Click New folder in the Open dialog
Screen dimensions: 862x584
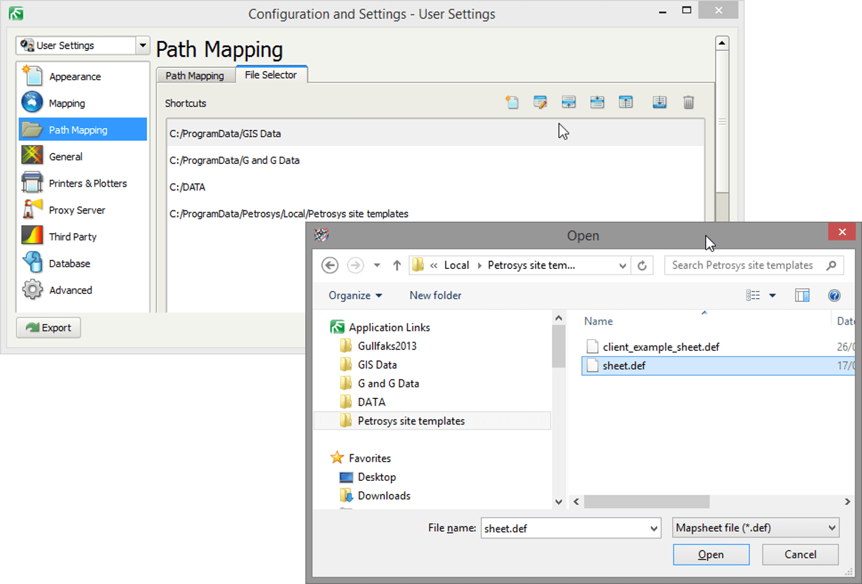click(x=435, y=296)
